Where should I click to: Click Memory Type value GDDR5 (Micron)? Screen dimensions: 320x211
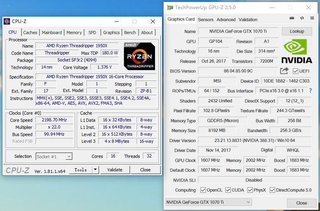(222, 121)
